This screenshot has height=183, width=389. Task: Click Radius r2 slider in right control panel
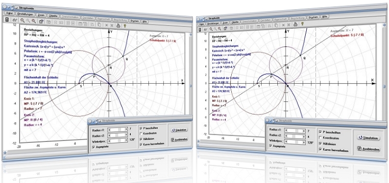pyautogui.click(x=295, y=137)
